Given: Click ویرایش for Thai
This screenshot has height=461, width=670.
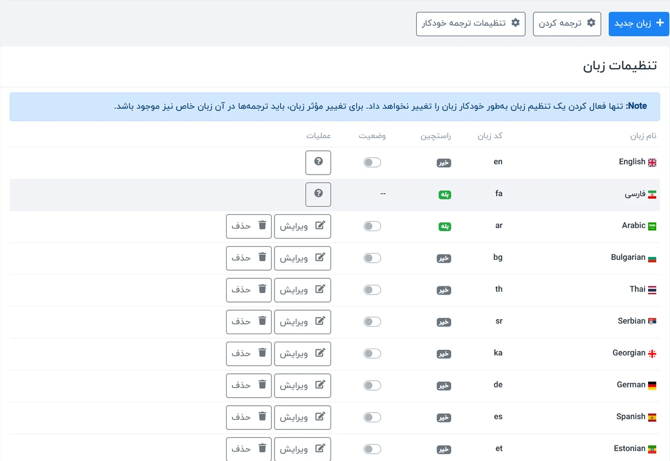Looking at the screenshot, I should [x=303, y=290].
